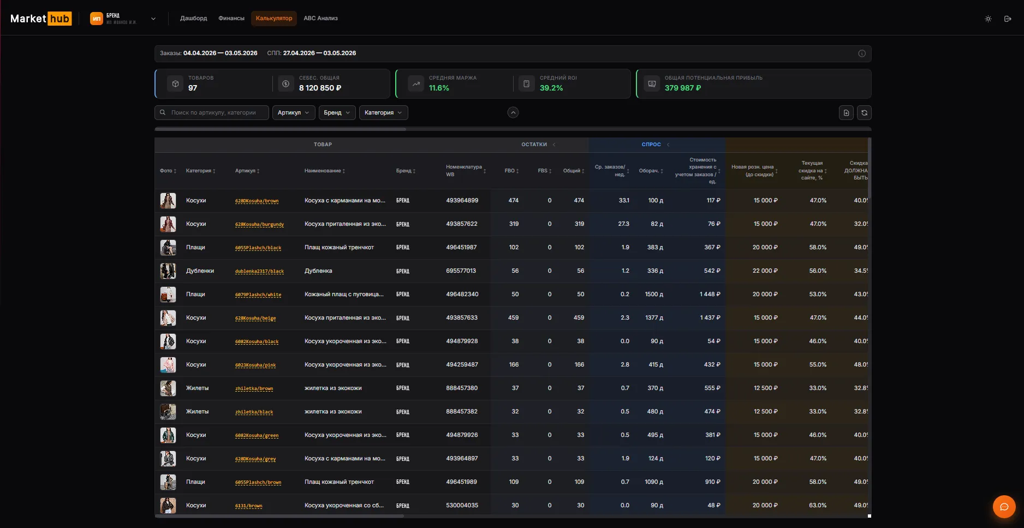Collapse the Спрос column group

click(668, 145)
